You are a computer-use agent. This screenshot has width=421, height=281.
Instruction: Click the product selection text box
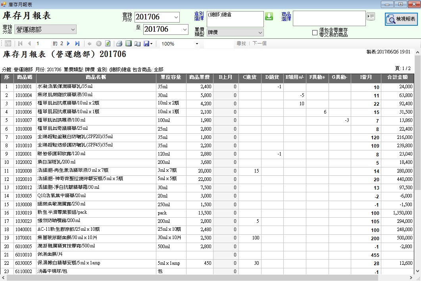(x=329, y=18)
